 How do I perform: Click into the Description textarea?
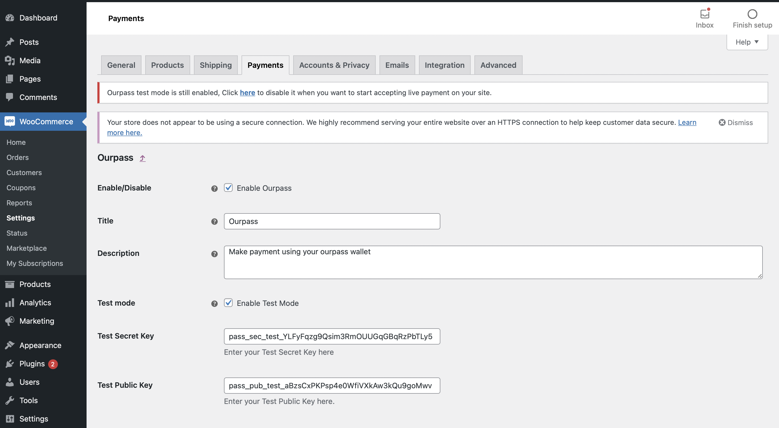493,262
